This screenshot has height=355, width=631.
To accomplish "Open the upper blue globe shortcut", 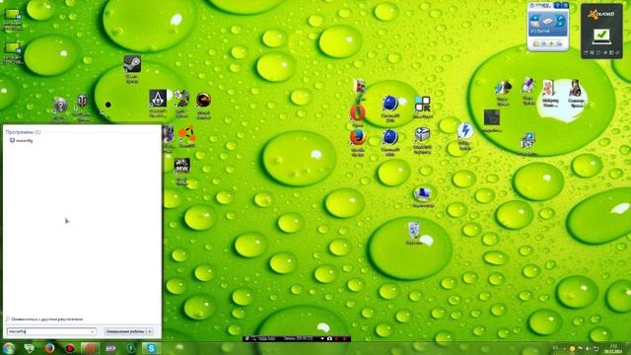I will 390,104.
